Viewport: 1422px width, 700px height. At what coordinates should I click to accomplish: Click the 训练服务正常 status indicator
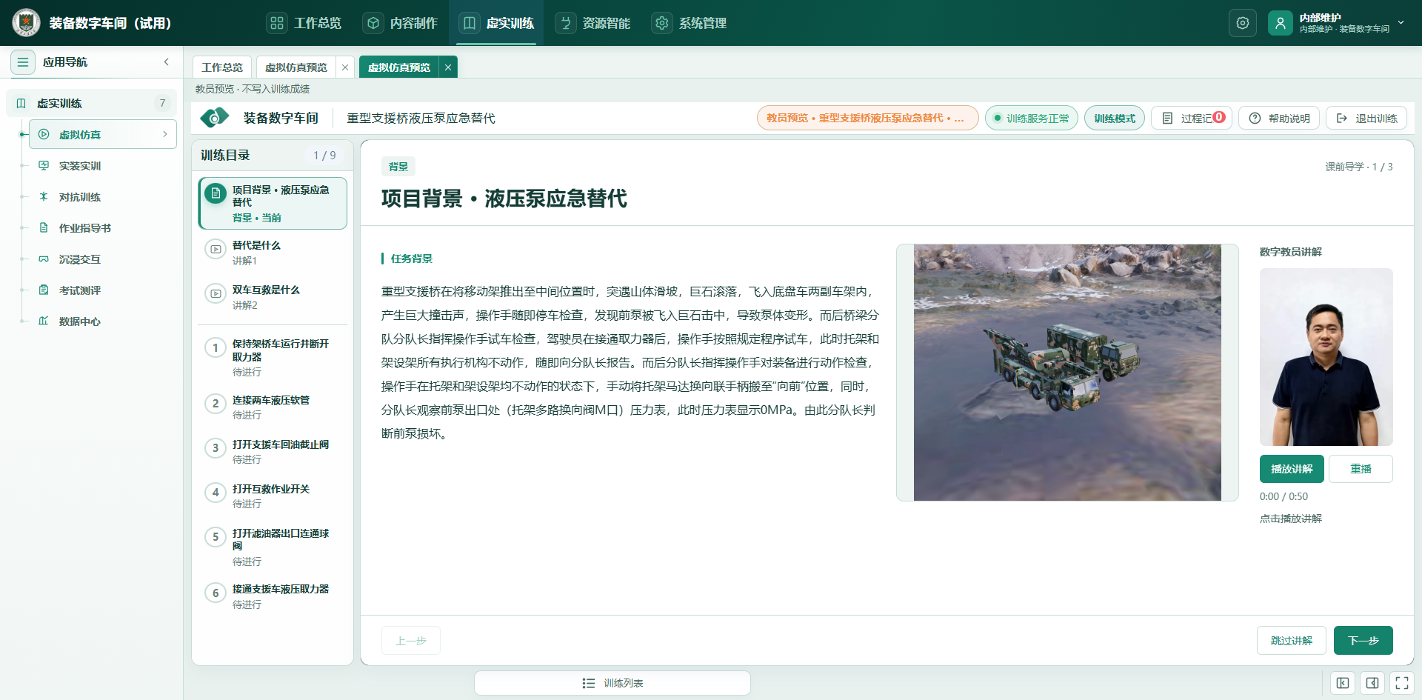[1032, 119]
